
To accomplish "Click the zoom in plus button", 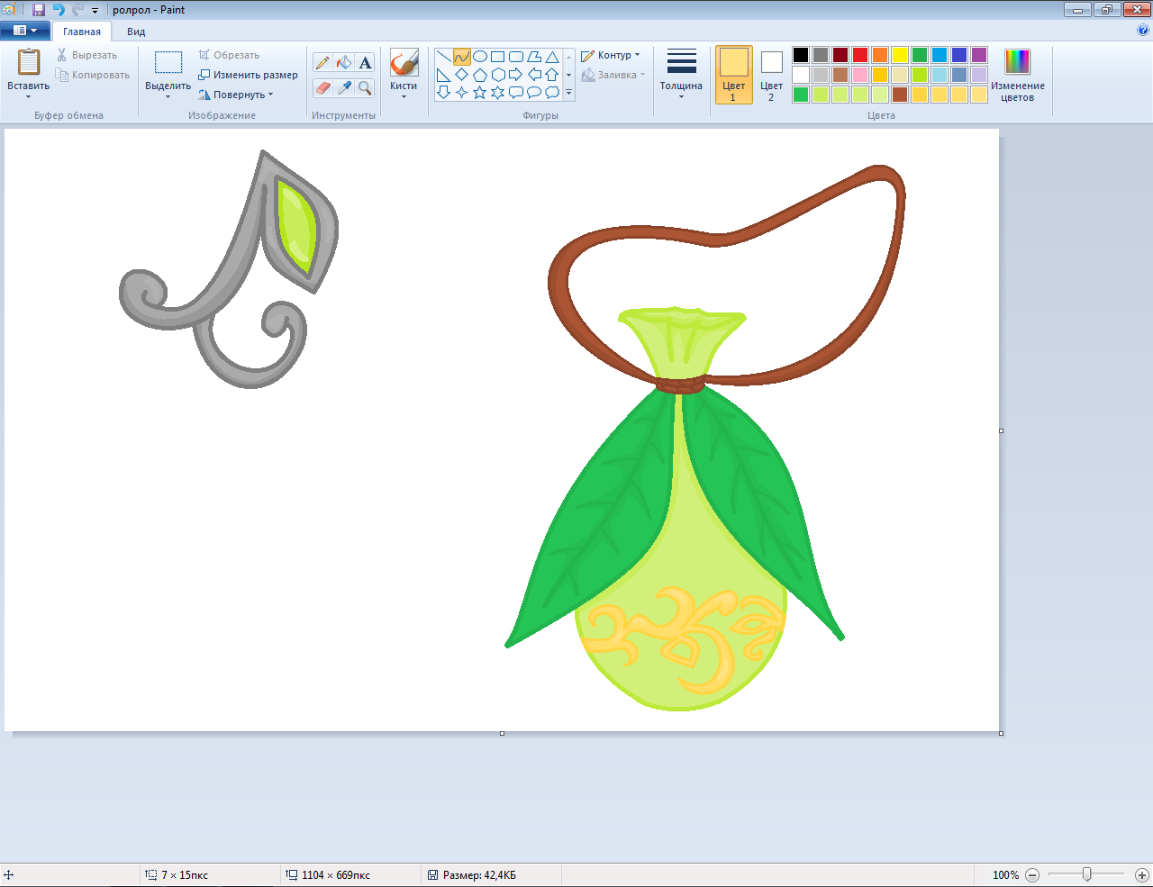I will (1141, 874).
